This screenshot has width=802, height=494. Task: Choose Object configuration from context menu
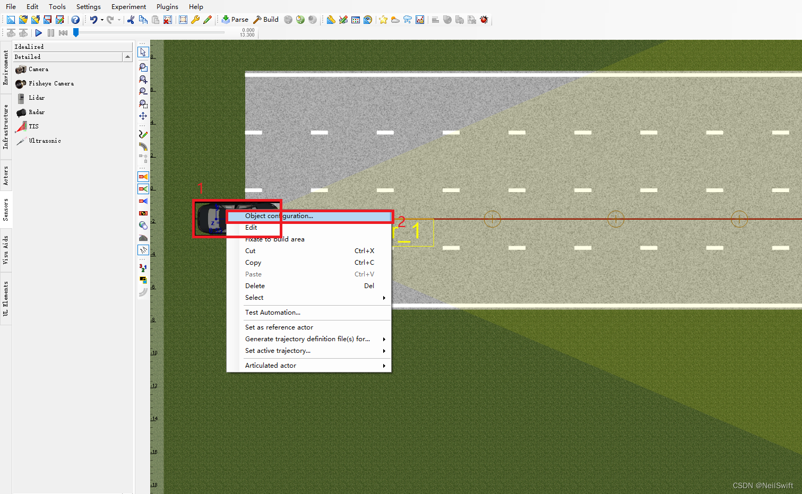coord(309,216)
